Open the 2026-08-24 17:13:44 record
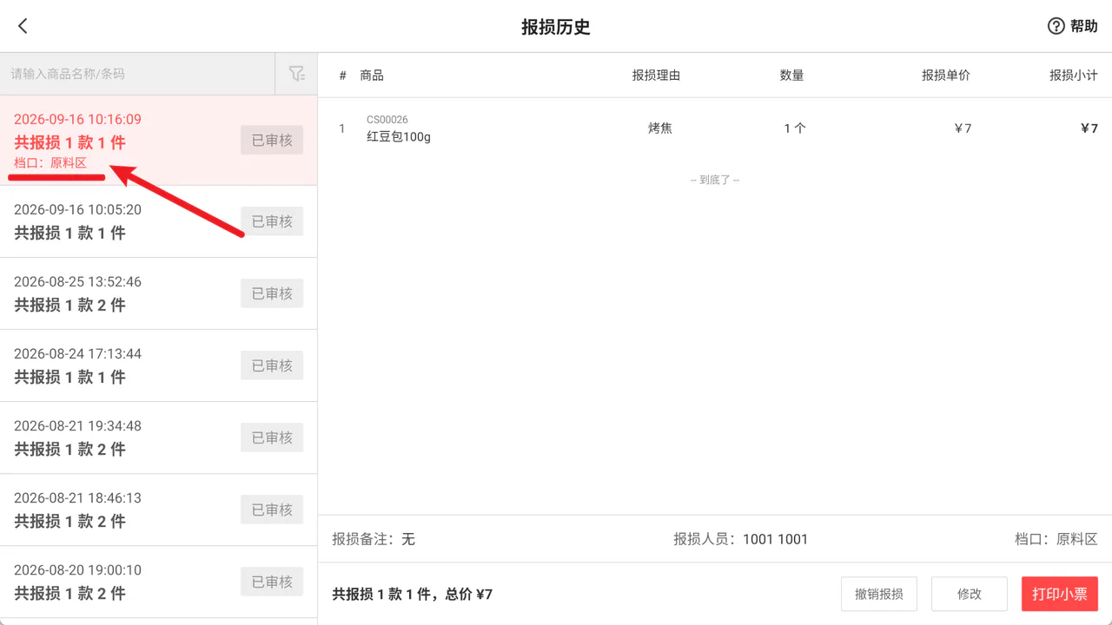Viewport: 1112px width, 625px height. tap(158, 365)
